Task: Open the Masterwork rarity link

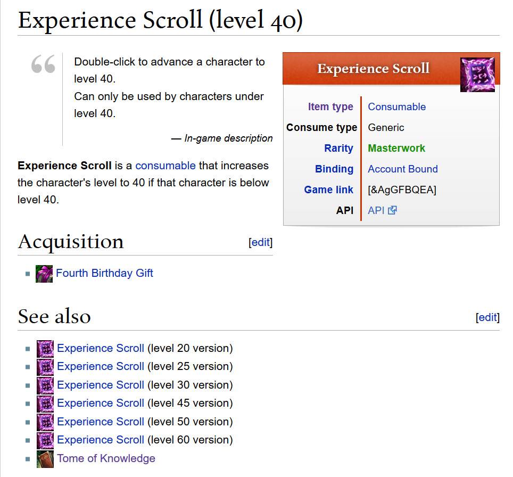Action: [x=396, y=148]
